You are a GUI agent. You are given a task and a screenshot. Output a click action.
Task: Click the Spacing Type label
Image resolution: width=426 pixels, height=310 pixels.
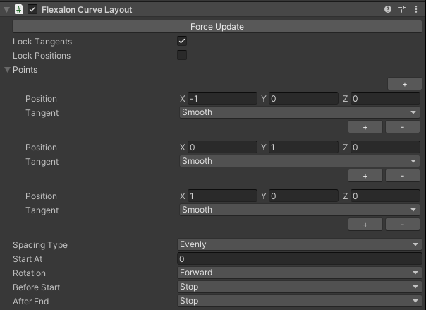point(40,245)
